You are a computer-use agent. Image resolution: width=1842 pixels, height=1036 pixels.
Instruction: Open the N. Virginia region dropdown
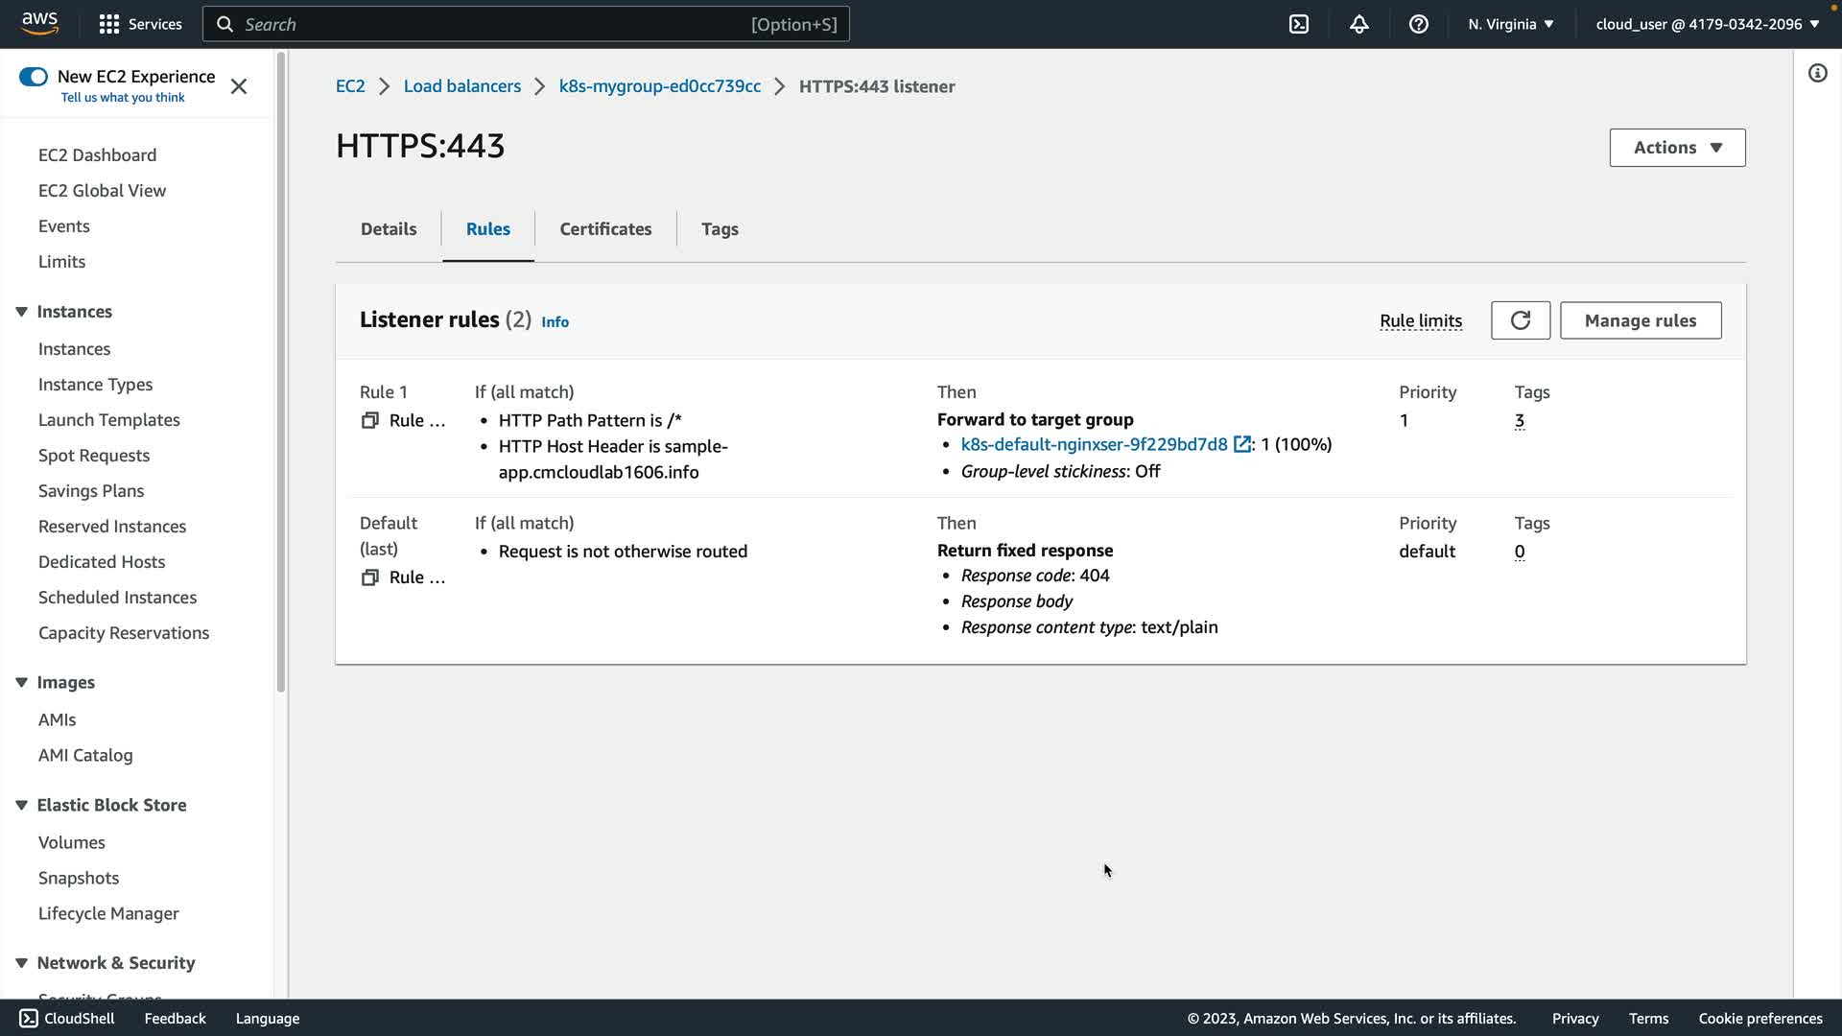(x=1510, y=24)
